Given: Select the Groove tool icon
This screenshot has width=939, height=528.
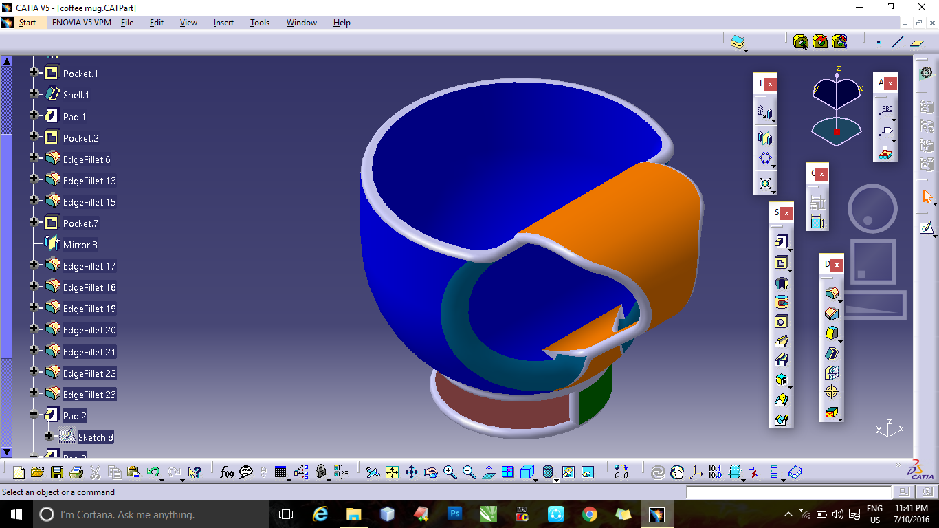Looking at the screenshot, I should point(781,302).
